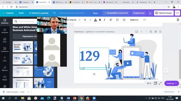Toggle italic formatting
The image size is (181, 101).
coord(104,20)
